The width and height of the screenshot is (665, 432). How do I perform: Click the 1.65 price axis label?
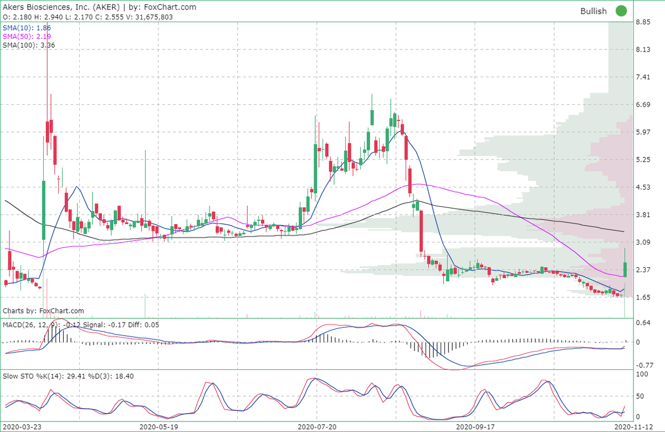(643, 298)
